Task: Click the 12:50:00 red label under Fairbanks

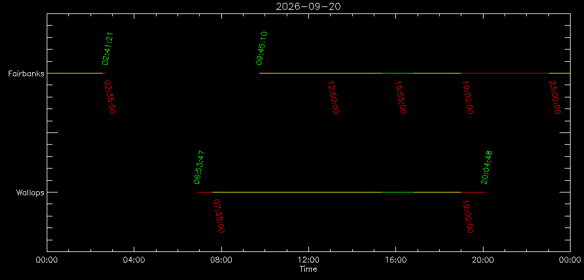Action: point(333,97)
